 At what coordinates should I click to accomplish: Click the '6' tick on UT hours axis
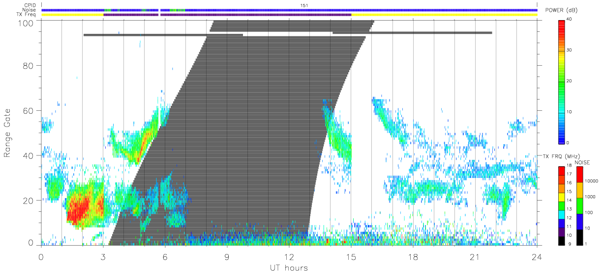165,257
